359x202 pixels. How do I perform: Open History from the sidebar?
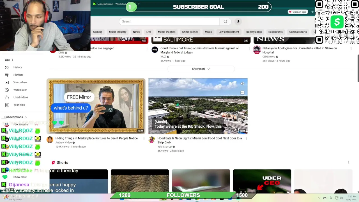click(x=17, y=67)
